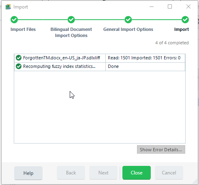
Task: Click the green check beside ForgottenTM.docx file
Action: pyautogui.click(x=19, y=58)
